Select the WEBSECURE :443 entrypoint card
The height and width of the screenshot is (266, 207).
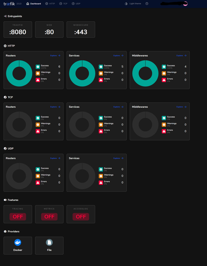point(81,30)
